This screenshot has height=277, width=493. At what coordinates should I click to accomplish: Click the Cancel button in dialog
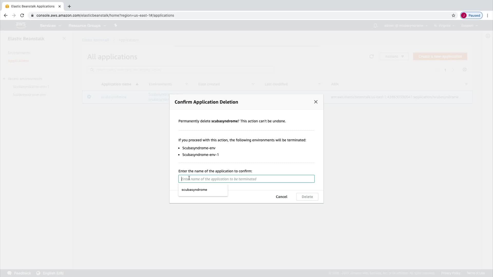[281, 197]
